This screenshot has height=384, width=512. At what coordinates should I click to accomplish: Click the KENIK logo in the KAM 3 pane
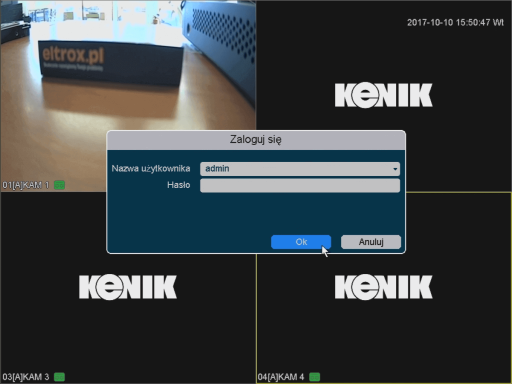click(128, 287)
